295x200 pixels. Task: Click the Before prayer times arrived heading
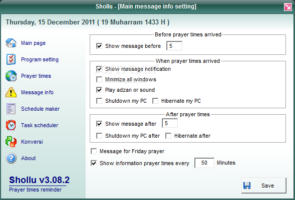click(x=188, y=34)
